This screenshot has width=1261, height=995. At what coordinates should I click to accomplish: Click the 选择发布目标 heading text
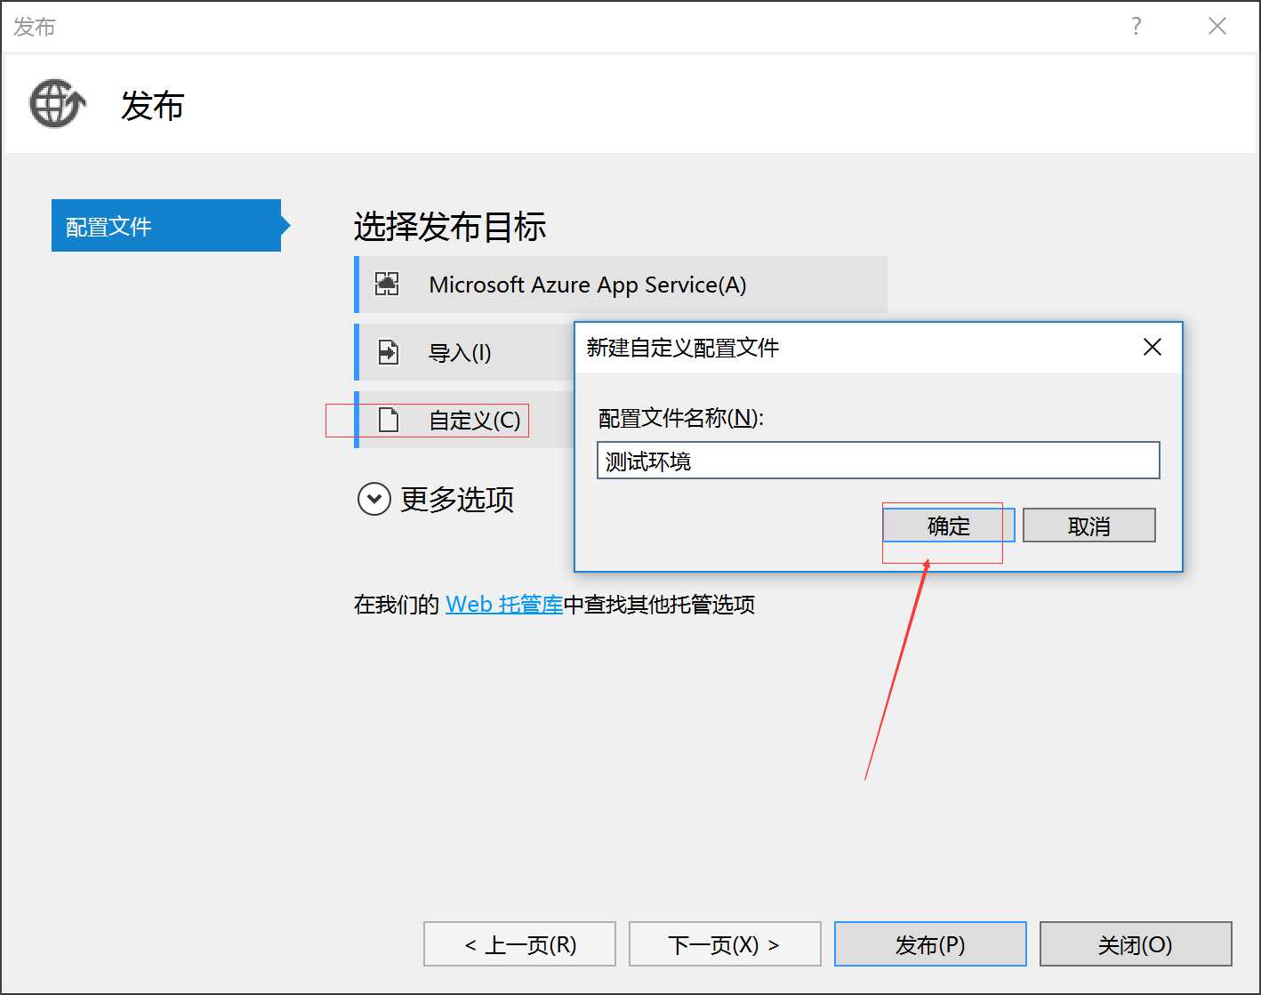450,227
